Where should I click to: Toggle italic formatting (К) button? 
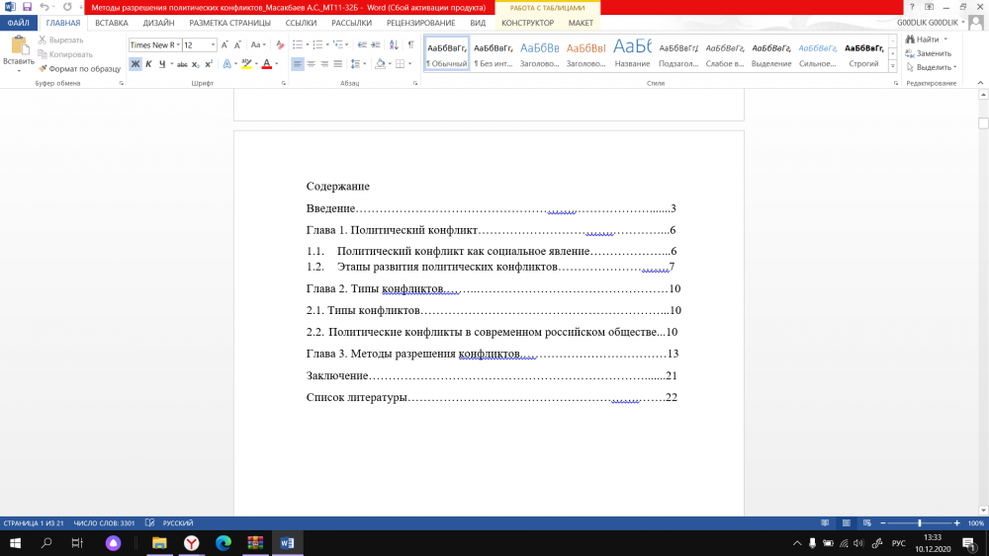[x=149, y=64]
